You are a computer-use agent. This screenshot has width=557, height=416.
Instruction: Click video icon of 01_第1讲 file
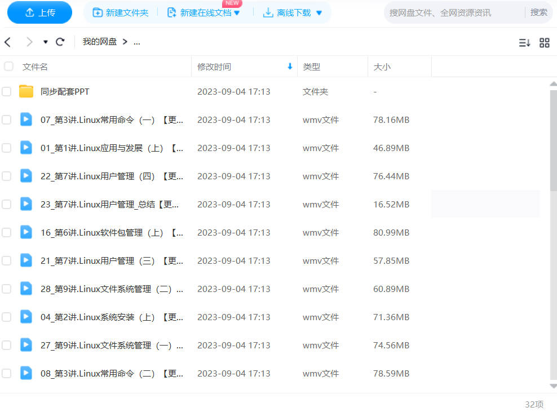tap(26, 148)
